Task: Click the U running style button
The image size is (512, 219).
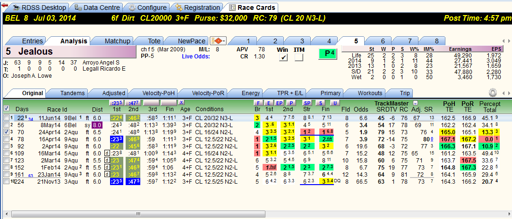Action: pos(334,103)
